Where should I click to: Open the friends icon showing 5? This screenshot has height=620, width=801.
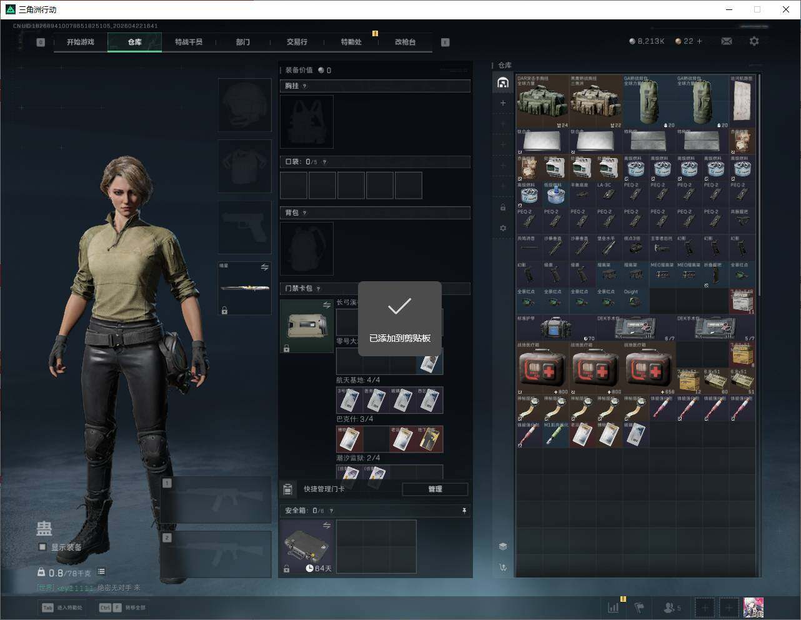point(672,607)
